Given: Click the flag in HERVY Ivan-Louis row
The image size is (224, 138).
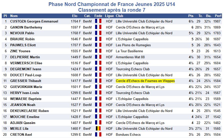Looking at the screenshot, I should point(98,93).
